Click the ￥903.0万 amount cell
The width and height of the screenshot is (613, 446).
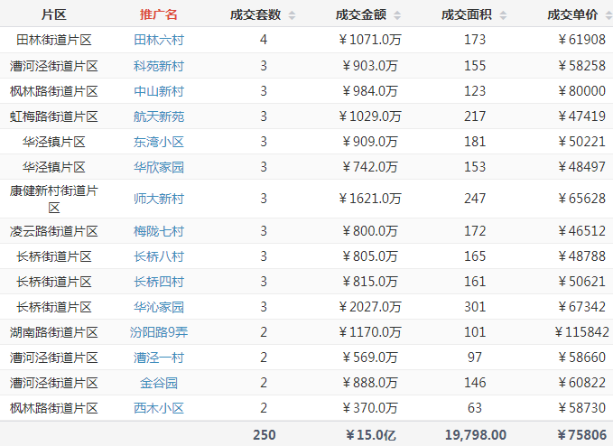(x=370, y=66)
